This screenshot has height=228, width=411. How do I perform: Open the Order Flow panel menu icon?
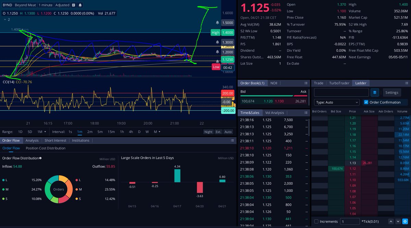coord(233,140)
